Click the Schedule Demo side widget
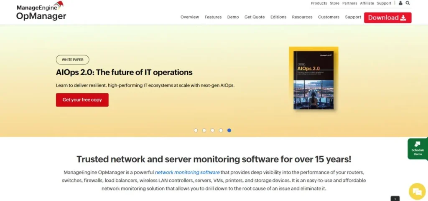428x201 pixels. click(417, 149)
